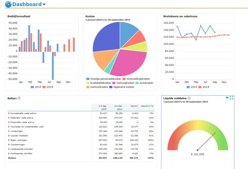Expand Immateriële vaste activa row
The width and height of the screenshot is (248, 169).
click(9, 113)
